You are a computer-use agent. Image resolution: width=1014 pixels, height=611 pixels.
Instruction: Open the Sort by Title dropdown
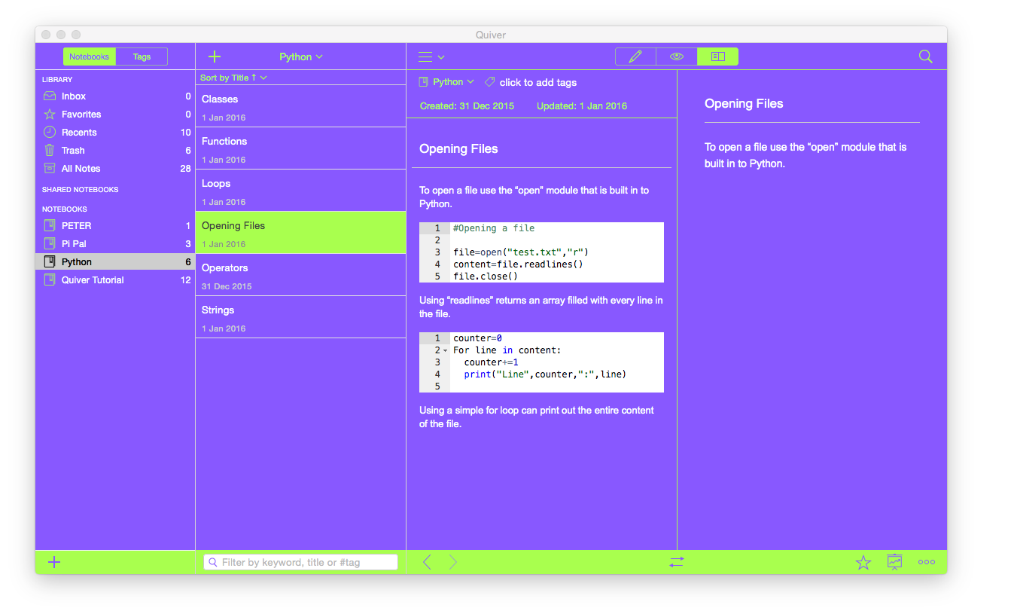[233, 78]
